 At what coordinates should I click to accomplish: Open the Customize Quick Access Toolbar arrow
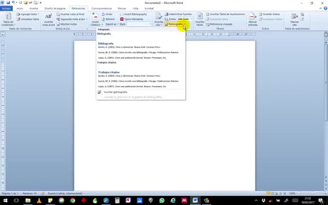[40, 3]
